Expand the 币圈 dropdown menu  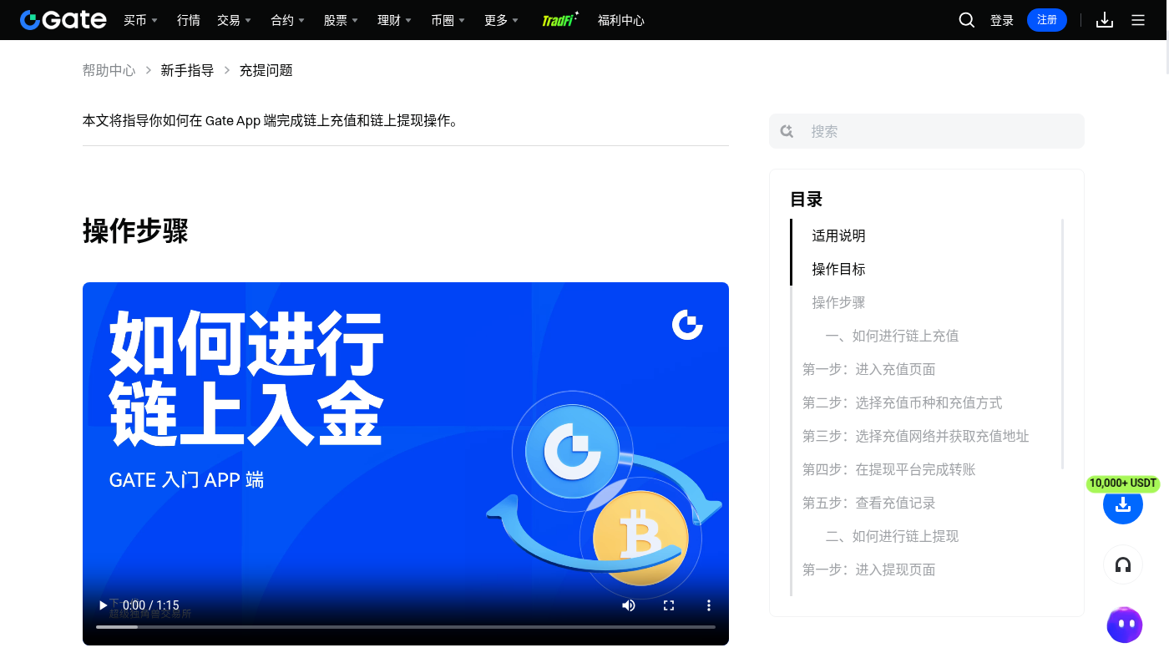pyautogui.click(x=448, y=20)
